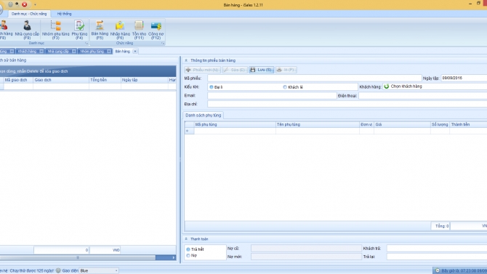
Task: Click the Nợ mới field
Action: pos(306,257)
